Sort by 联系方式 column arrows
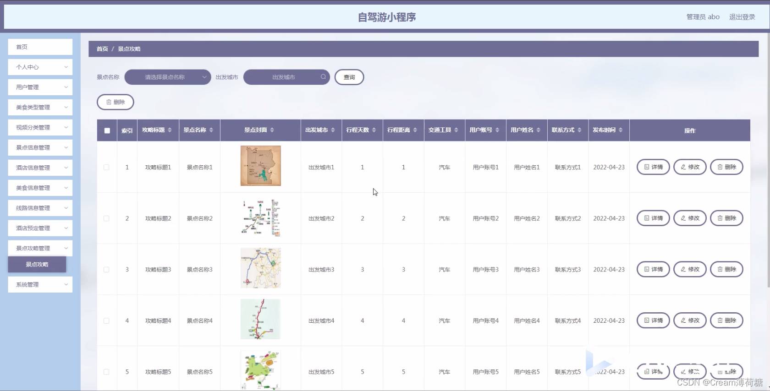Screen dimensions: 770x391 click(x=579, y=130)
